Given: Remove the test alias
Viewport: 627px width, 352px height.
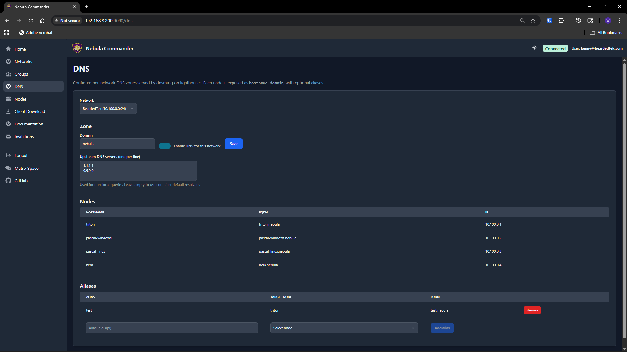Looking at the screenshot, I should (532, 310).
